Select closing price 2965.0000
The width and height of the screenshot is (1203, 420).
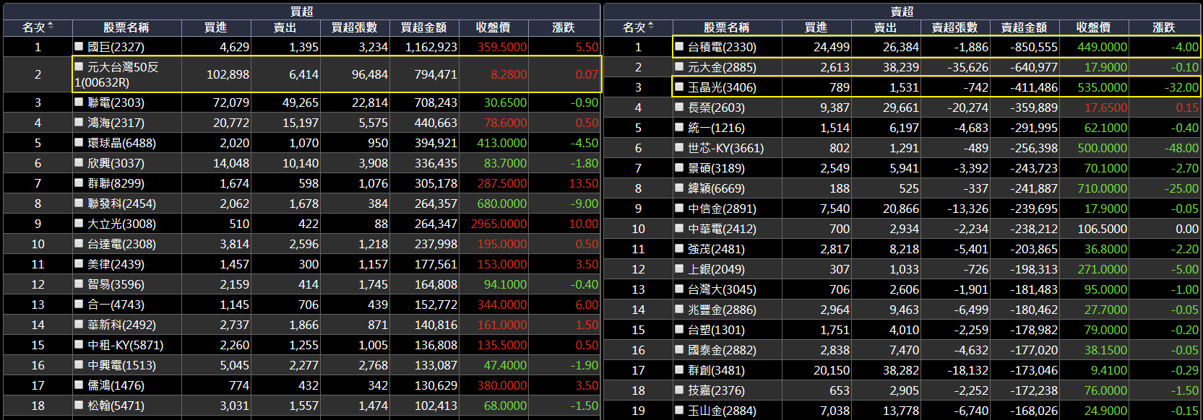tap(499, 224)
